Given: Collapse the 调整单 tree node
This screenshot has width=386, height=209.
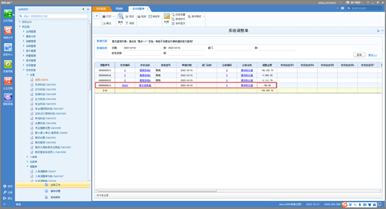Looking at the screenshot, I should (28, 167).
